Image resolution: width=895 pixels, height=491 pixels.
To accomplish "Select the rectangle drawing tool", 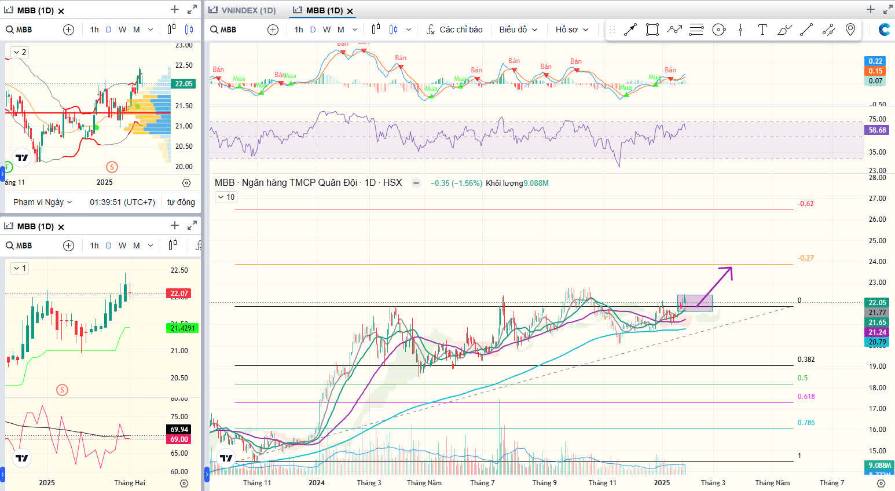I will pyautogui.click(x=652, y=30).
